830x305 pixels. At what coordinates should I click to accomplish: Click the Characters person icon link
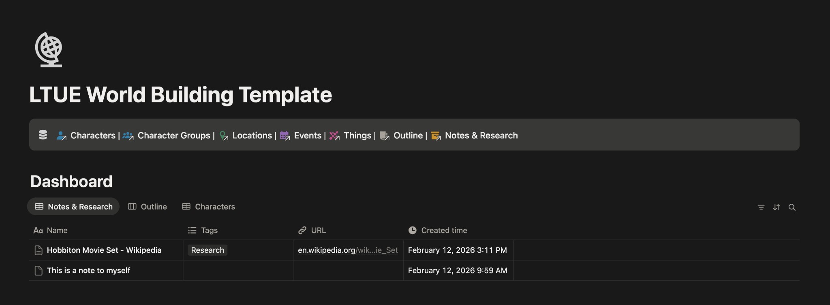pos(62,136)
